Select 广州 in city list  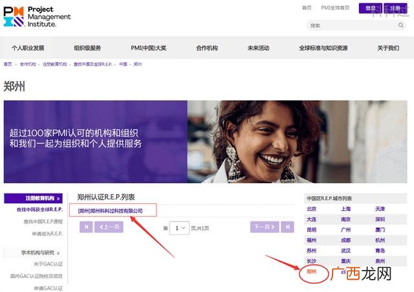[345, 230]
